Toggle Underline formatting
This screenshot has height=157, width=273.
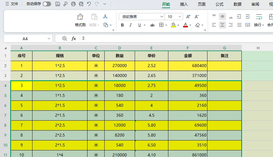tap(140, 25)
